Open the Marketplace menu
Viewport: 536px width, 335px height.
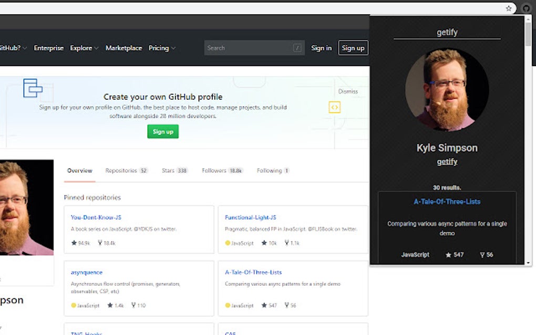pos(124,48)
